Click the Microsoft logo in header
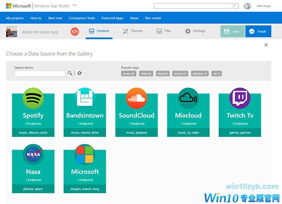 (x=9, y=6)
